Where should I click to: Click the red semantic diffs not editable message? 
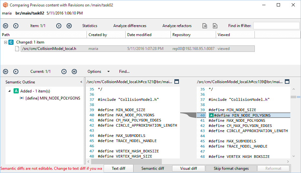(51, 168)
